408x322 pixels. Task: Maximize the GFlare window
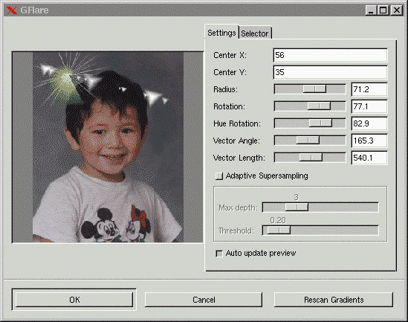(x=383, y=10)
